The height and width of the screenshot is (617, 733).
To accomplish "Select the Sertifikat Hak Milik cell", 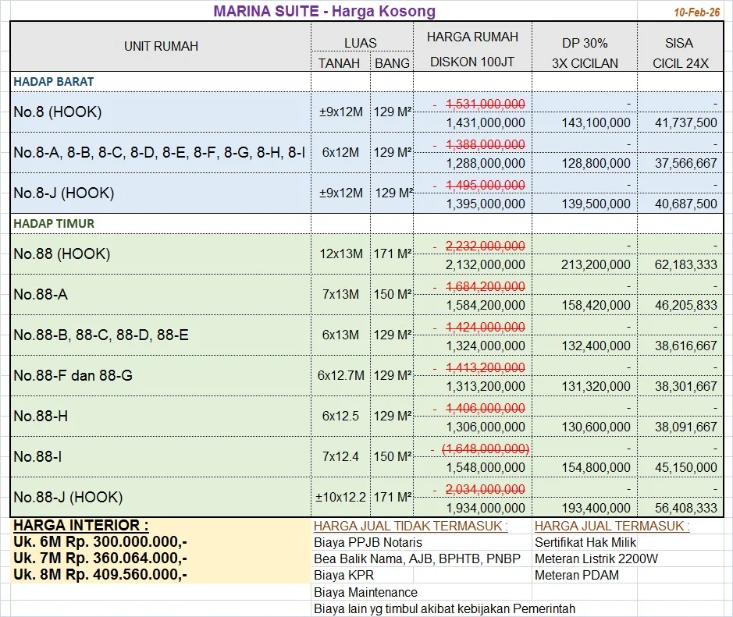I will pos(585,542).
